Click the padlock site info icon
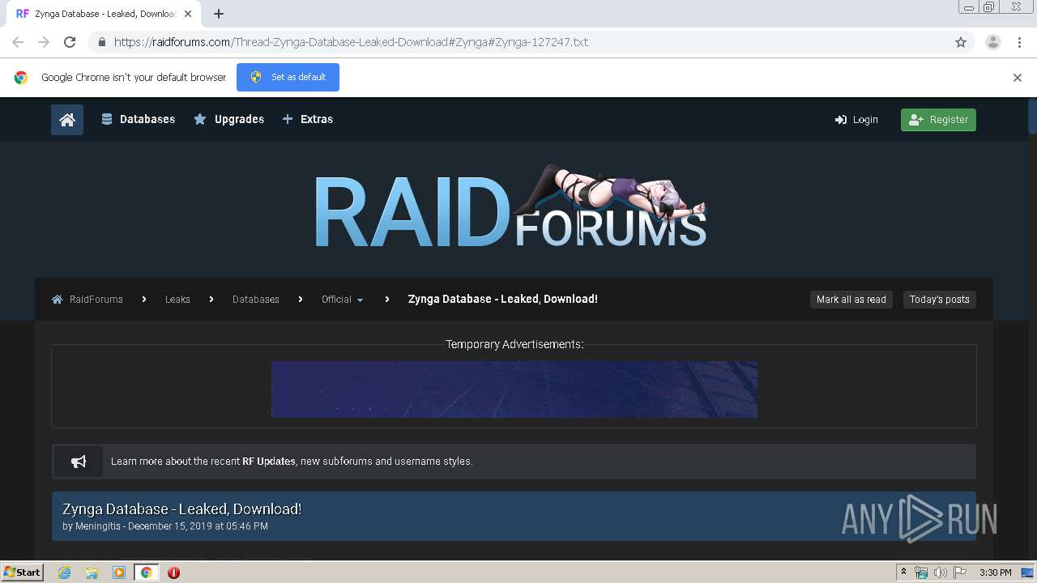 coord(101,42)
